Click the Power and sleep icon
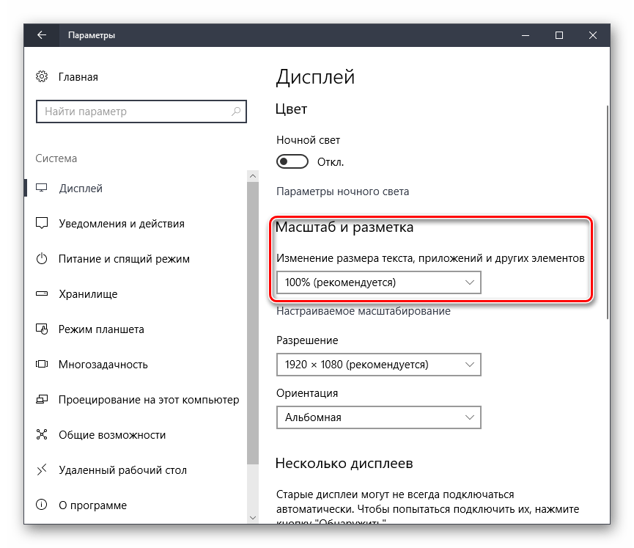Viewport: 634px width, 548px height. 42,259
